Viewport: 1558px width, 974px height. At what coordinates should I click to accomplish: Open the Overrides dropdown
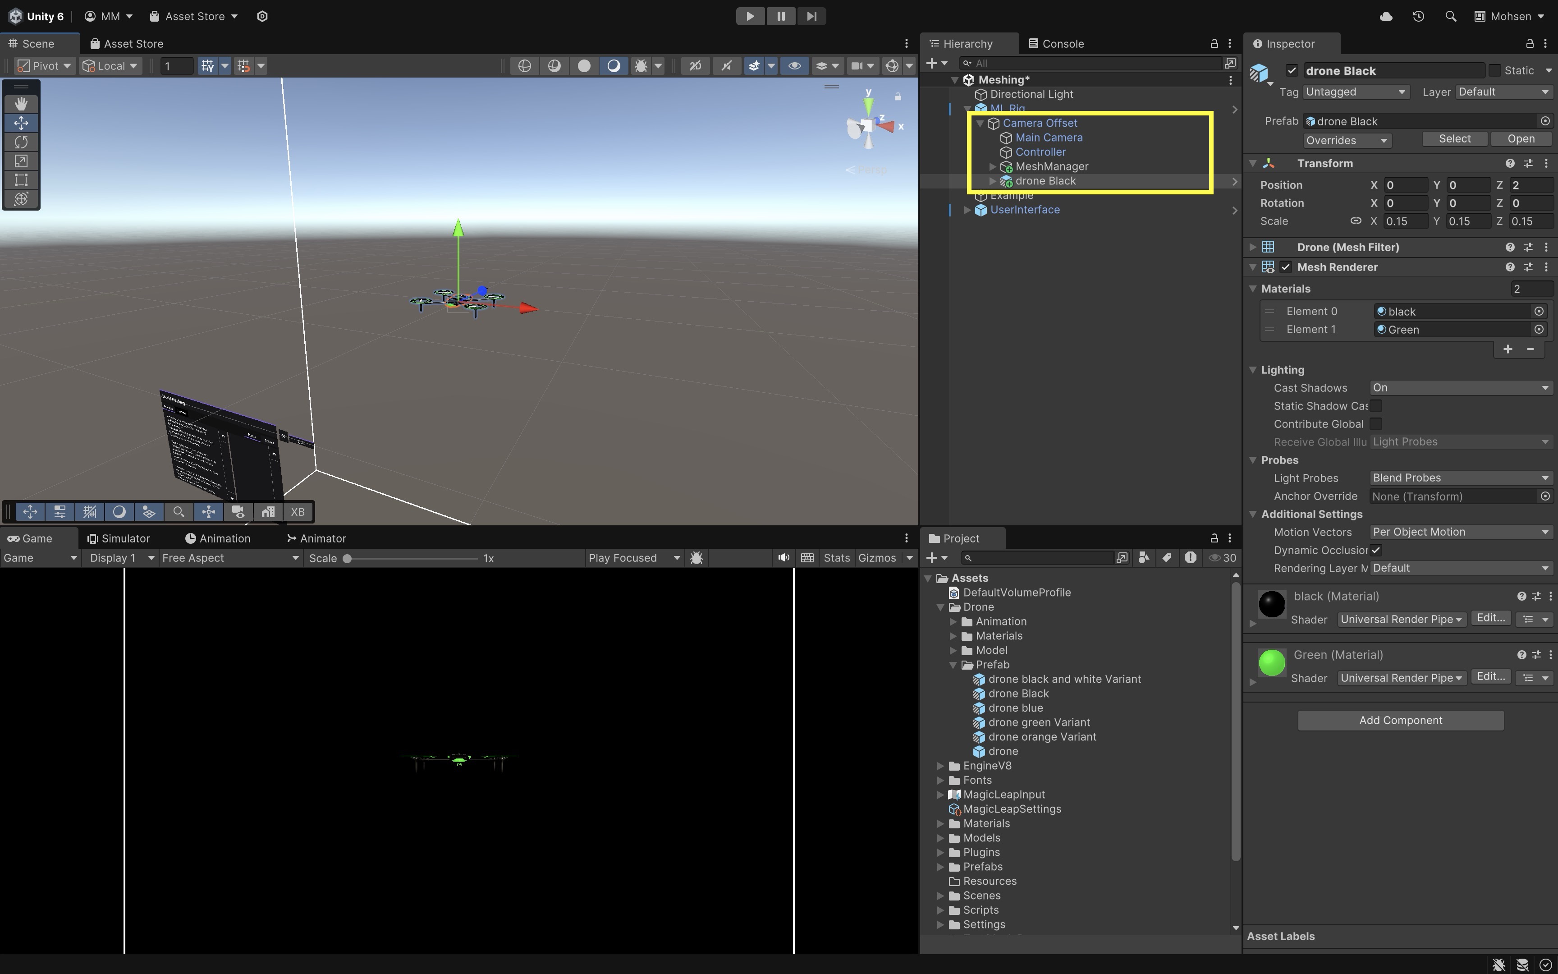1346,140
